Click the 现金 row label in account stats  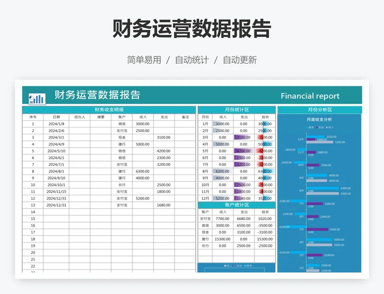(x=205, y=232)
